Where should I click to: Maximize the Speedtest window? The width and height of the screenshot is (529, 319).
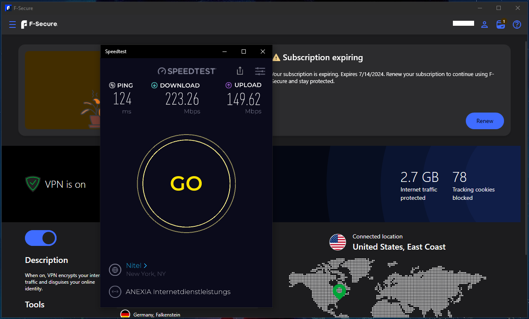(244, 52)
